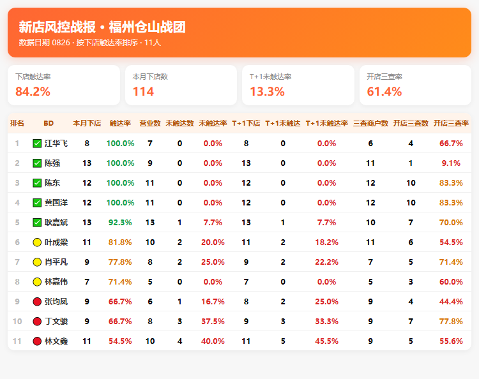Click the name 江华飞

(56, 143)
